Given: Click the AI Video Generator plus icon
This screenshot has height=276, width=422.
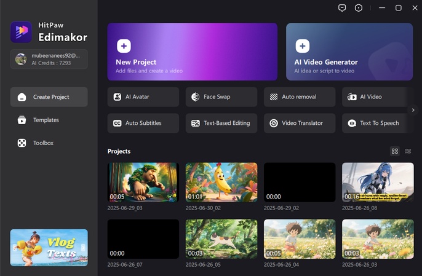Looking at the screenshot, I should tap(303, 46).
